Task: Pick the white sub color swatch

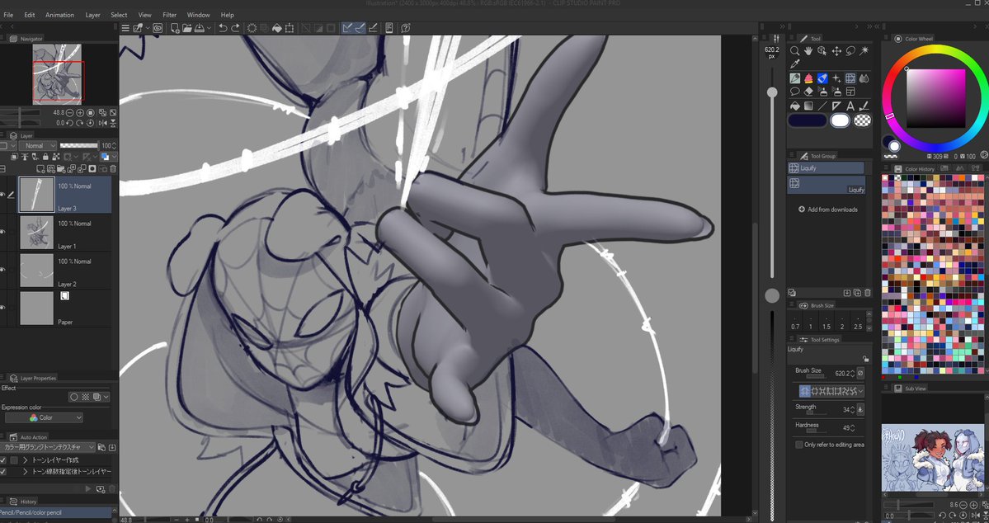Action: (x=840, y=120)
